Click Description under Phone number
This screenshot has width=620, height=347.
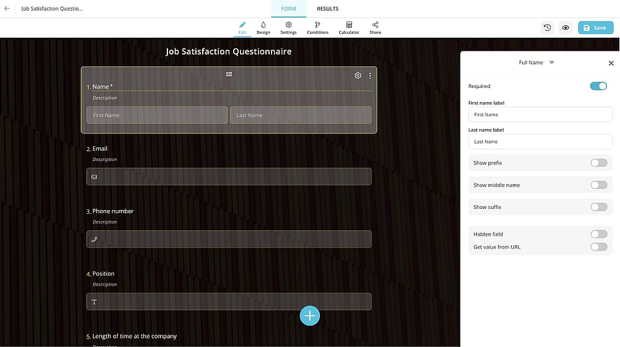tap(105, 222)
